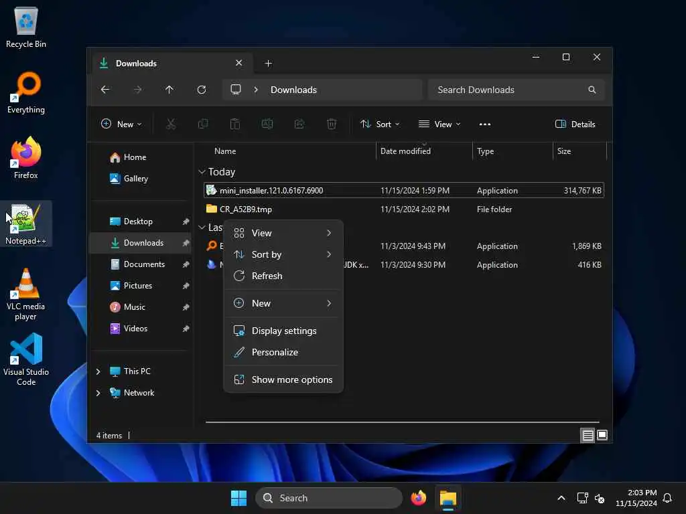Open Firefox from the taskbar
The width and height of the screenshot is (686, 514).
coord(418,498)
